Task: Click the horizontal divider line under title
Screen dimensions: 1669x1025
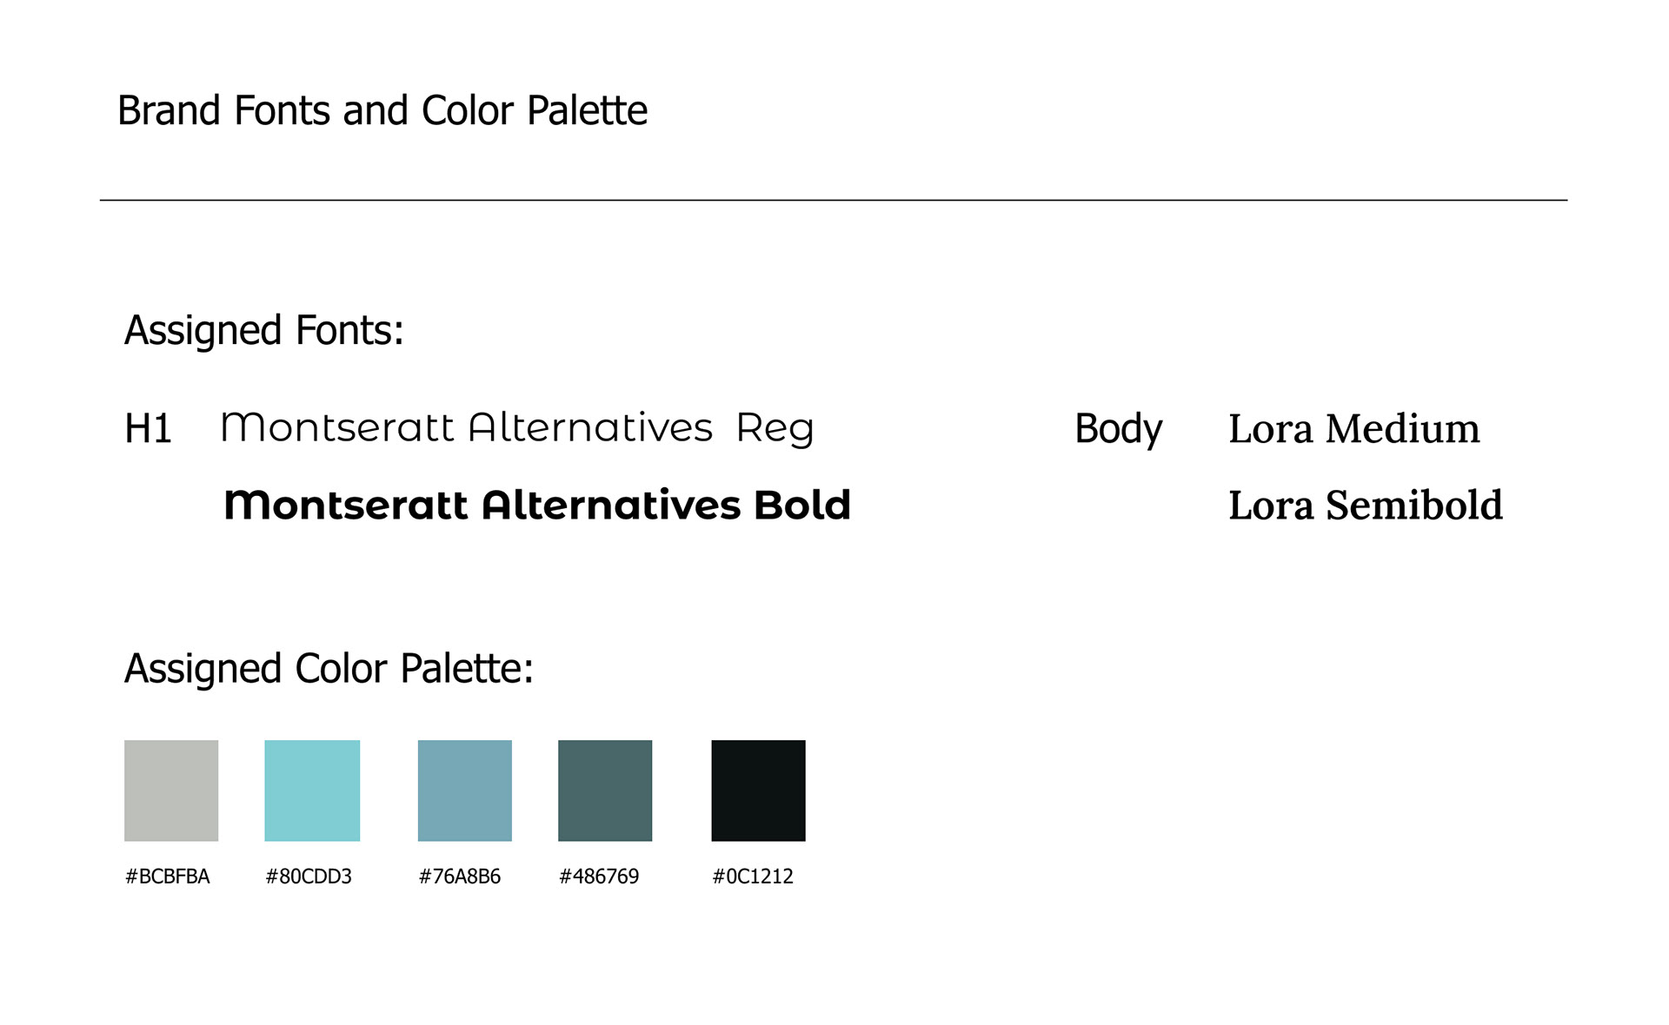Action: coord(833,201)
